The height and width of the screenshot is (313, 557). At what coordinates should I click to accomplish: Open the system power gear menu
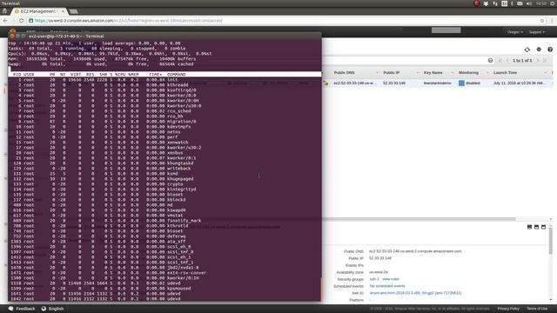[x=553, y=3]
